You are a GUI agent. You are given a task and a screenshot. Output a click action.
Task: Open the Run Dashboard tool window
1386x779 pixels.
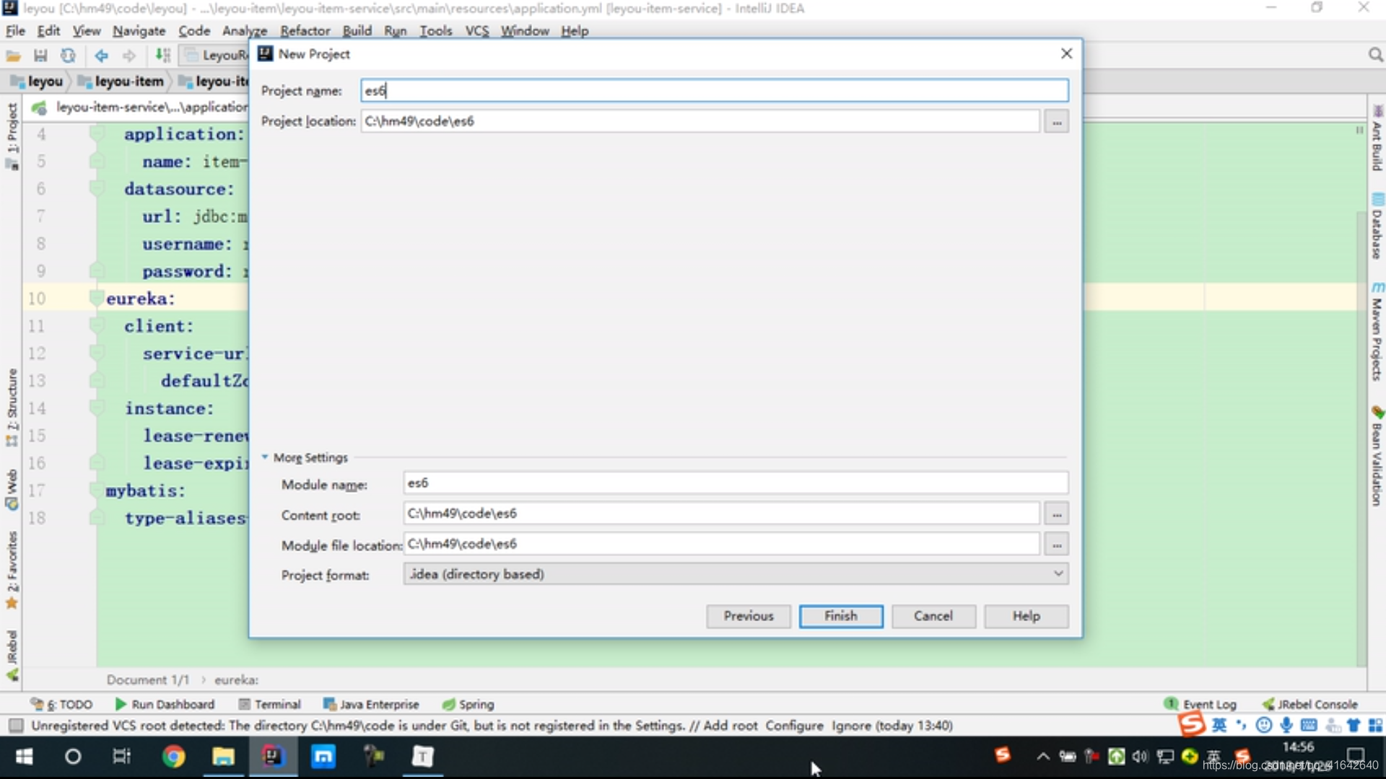(165, 704)
